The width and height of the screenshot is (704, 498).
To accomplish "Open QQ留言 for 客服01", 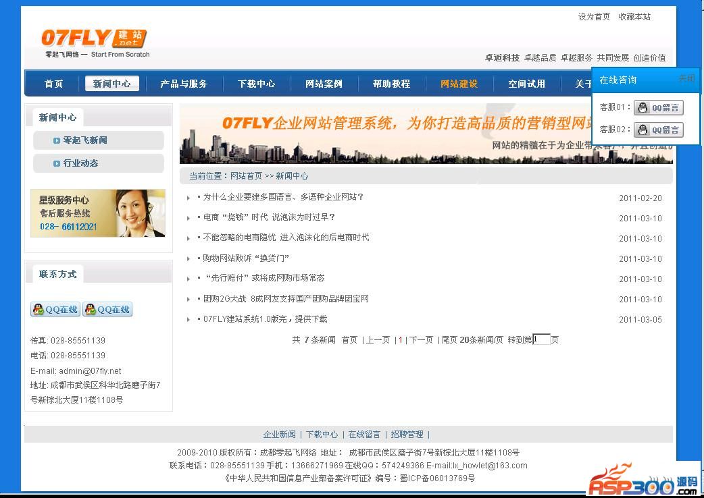I will pyautogui.click(x=659, y=107).
